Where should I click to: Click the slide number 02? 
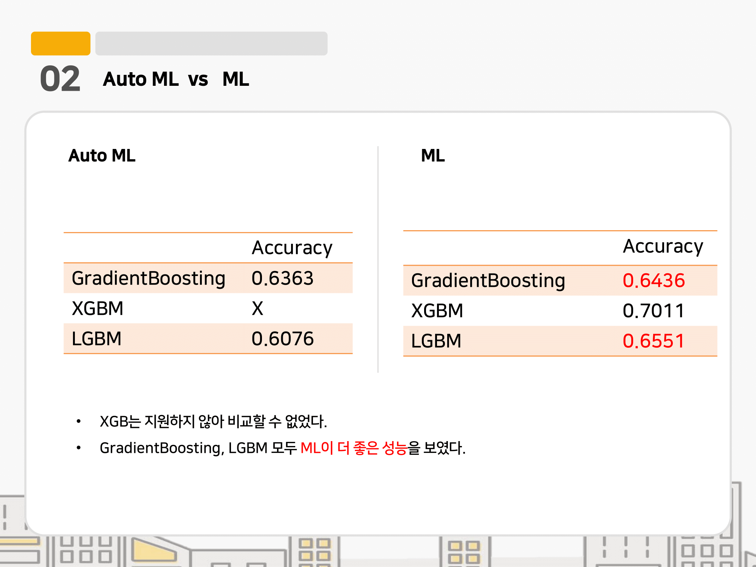(x=60, y=79)
